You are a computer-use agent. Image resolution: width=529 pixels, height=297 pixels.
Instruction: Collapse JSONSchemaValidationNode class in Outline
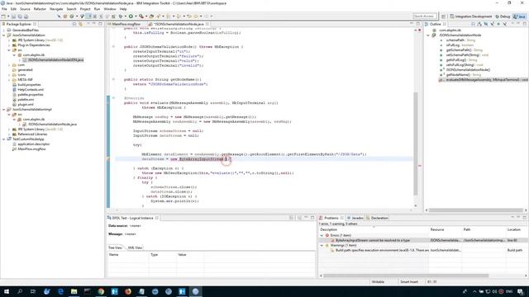tap(428, 35)
